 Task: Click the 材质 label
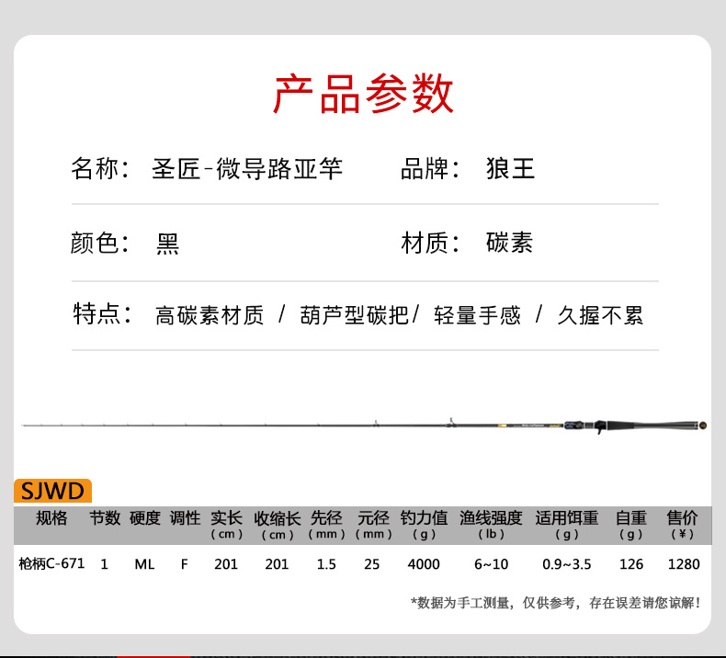point(429,243)
